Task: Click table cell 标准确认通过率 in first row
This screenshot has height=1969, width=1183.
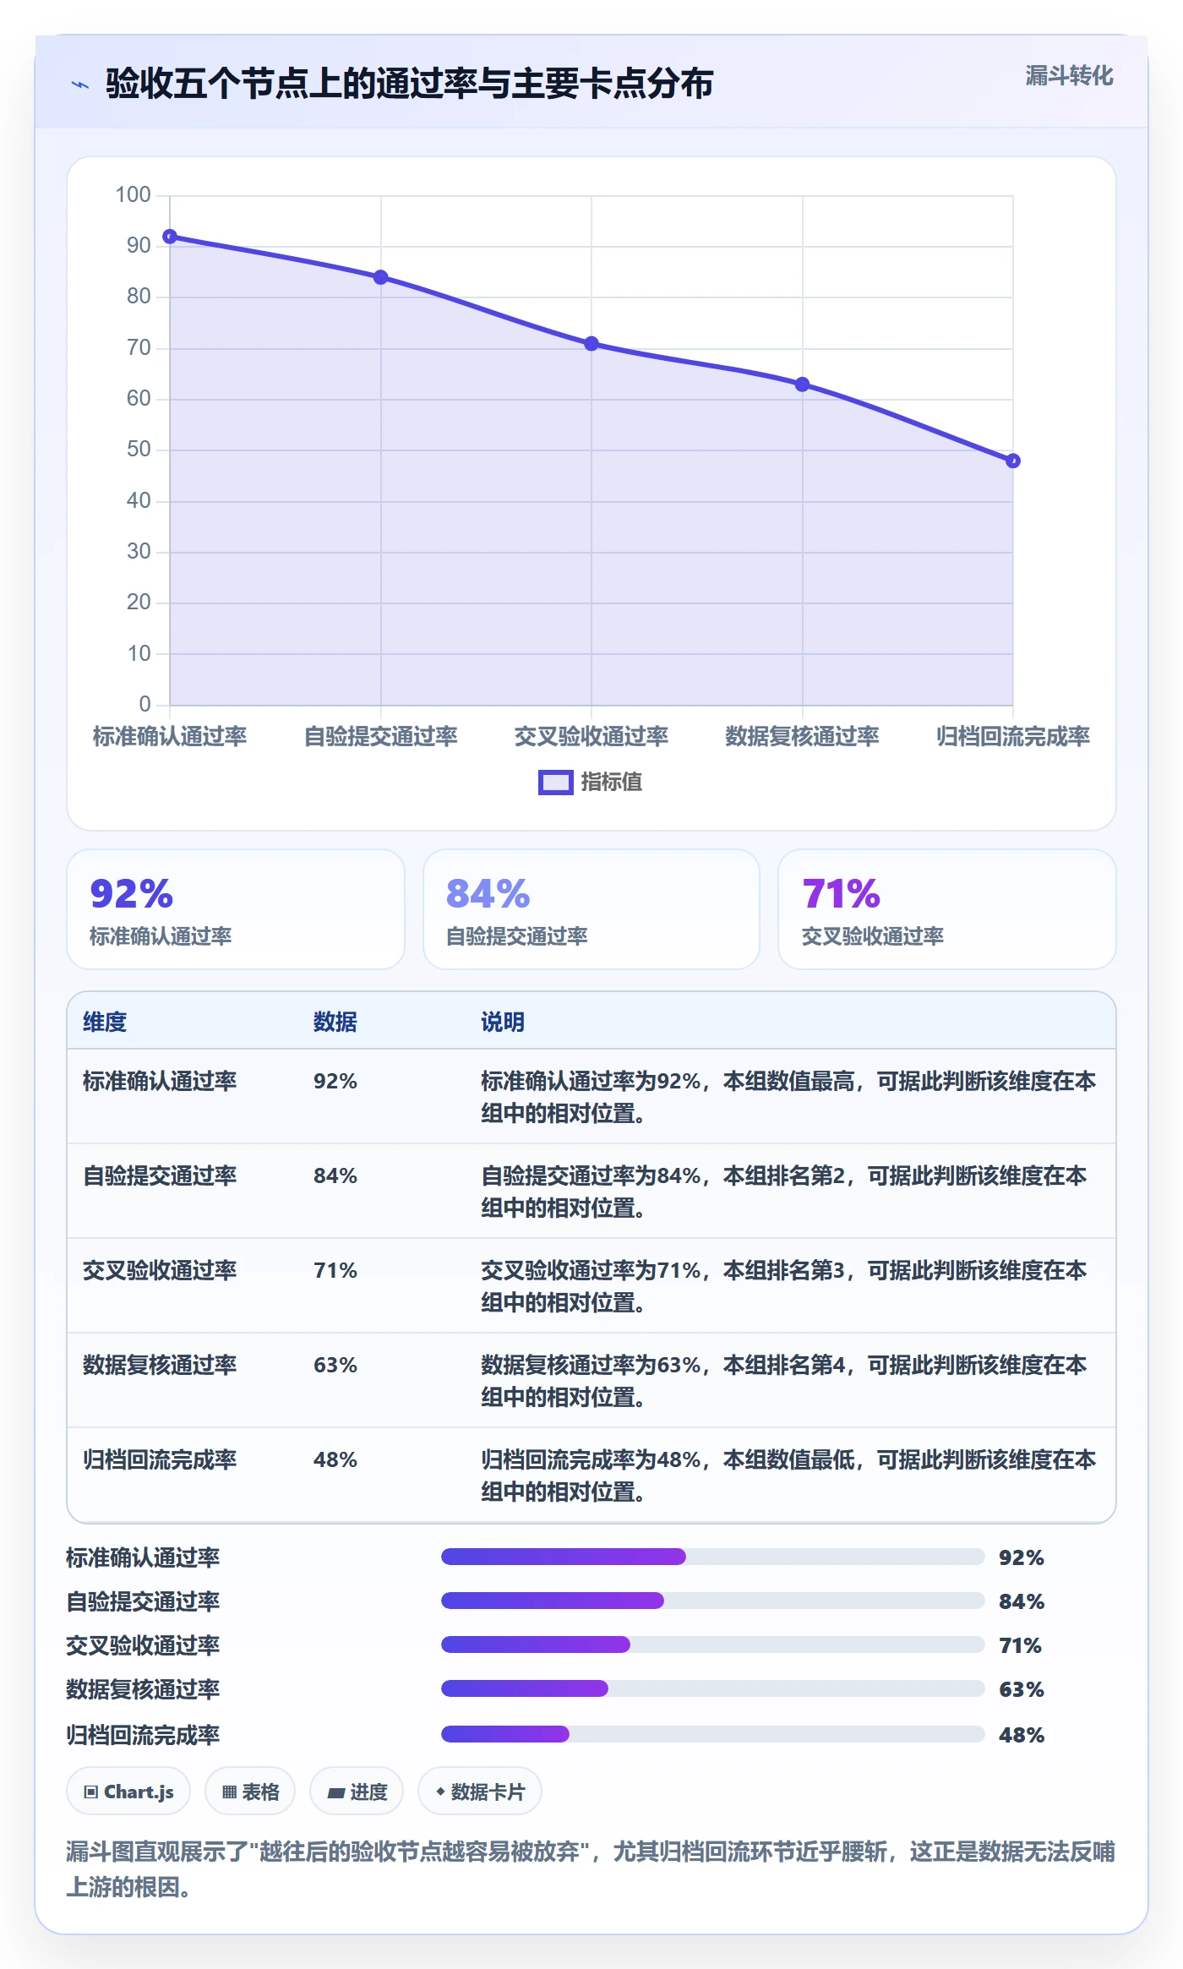Action: [160, 1081]
